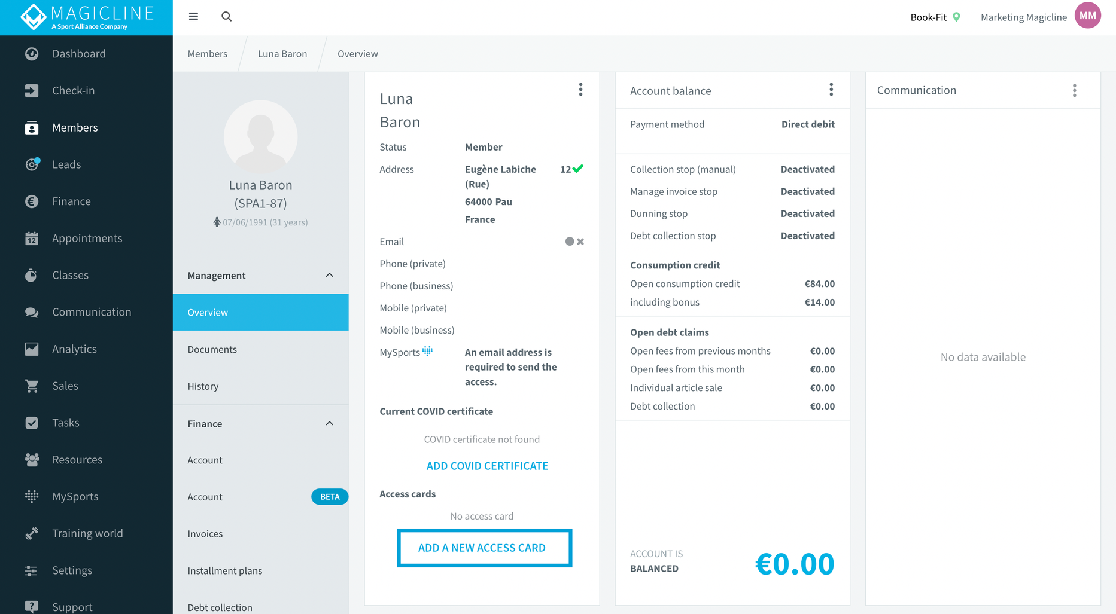Screen dimensions: 1116x614
Task: Click Add a New Access Card
Action: coord(485,548)
